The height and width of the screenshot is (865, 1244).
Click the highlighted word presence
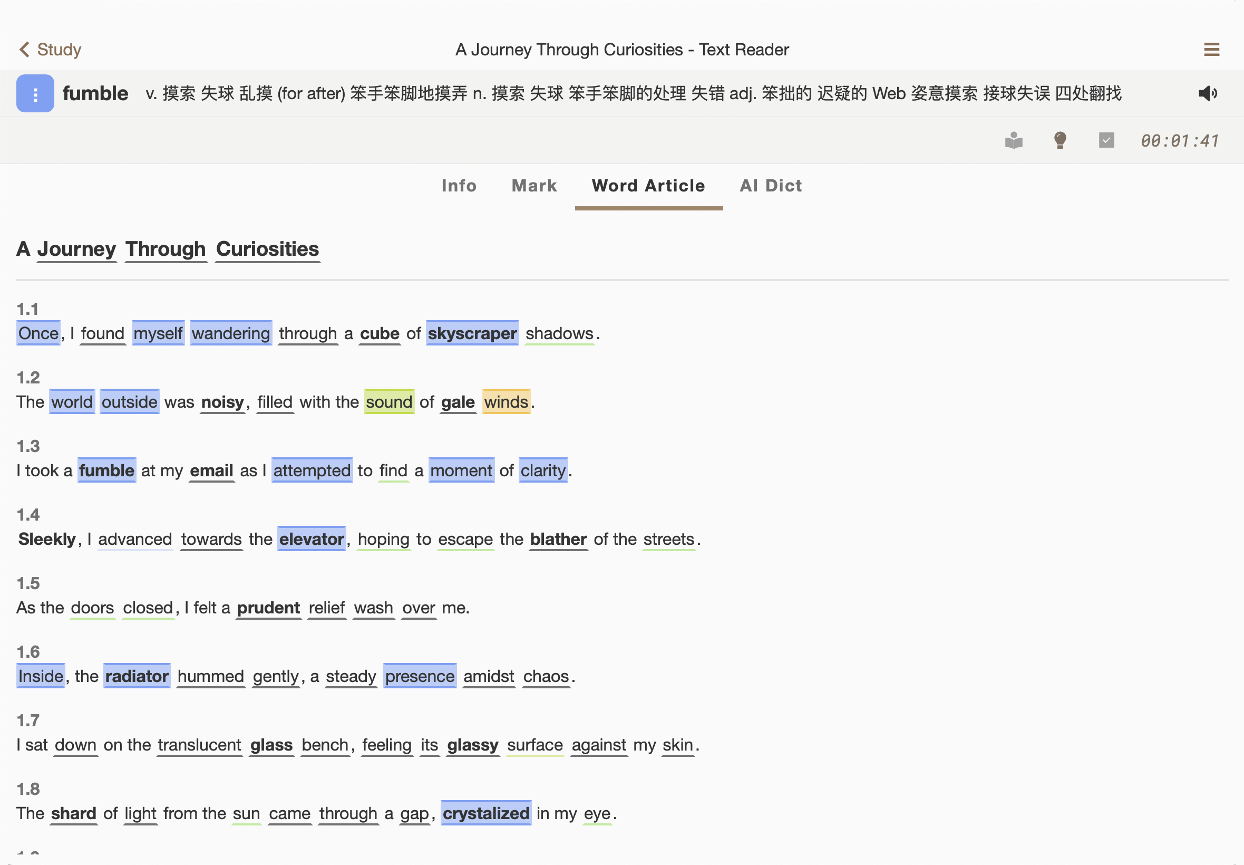[420, 676]
